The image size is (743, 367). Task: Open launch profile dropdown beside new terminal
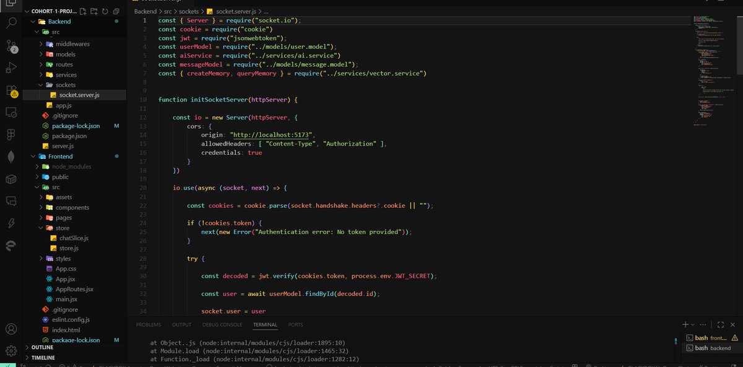tap(693, 324)
